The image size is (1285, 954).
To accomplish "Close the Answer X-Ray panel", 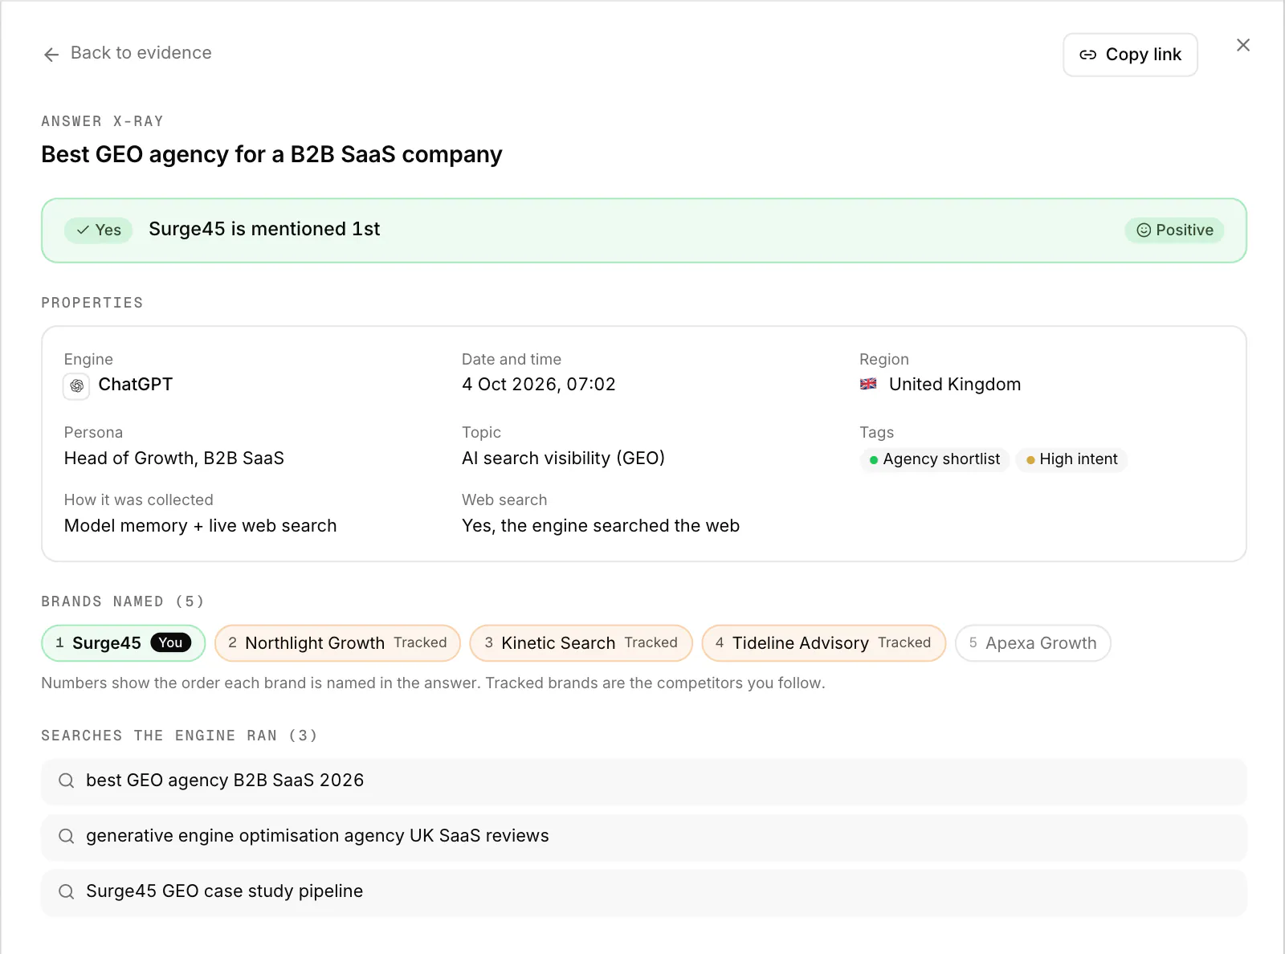I will pyautogui.click(x=1243, y=45).
